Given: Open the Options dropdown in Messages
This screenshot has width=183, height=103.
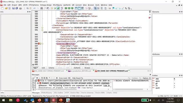Looking at the screenshot, I should tap(147, 78).
